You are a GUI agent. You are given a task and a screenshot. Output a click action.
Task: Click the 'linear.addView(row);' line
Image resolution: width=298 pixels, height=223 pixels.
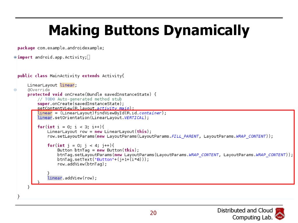click(x=72, y=178)
